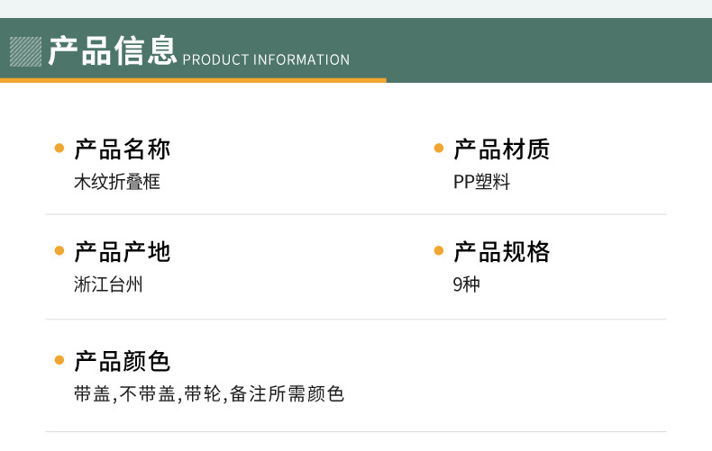
Task: Click the 木纹折叠框 product name value
Action: tap(117, 182)
